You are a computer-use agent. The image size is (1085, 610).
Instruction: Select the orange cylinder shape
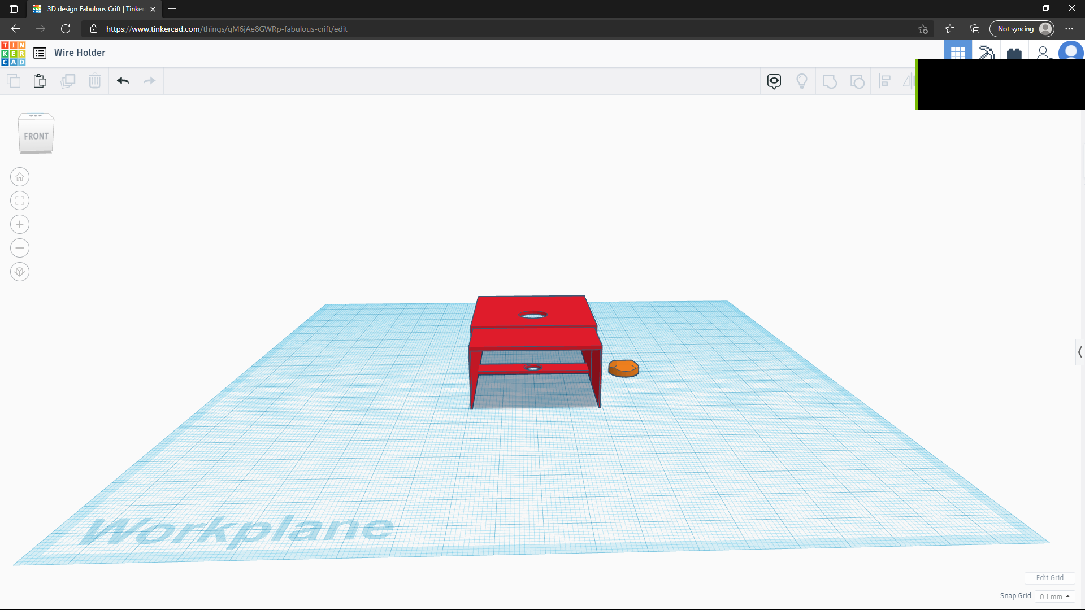[623, 368]
